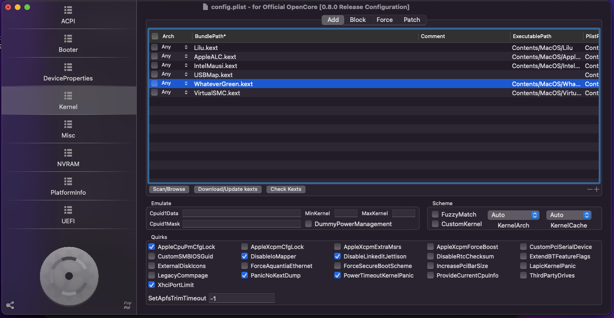This screenshot has height=318, width=614.
Task: Go to the Misc section icon
Action: 68,124
